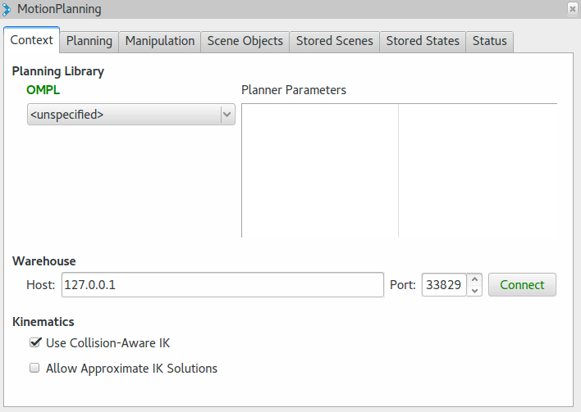Enable Allow Approximate IK Solutions
The height and width of the screenshot is (412, 581).
click(x=35, y=369)
